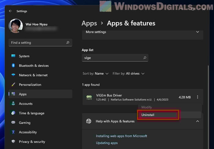Click the 4.28 MB size value
The height and width of the screenshot is (149, 214).
click(185, 97)
